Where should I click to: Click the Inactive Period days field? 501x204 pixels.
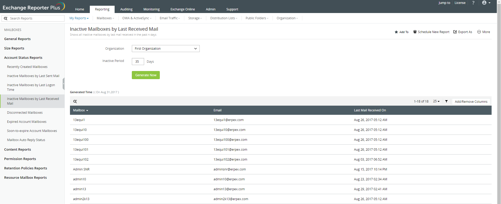pos(138,62)
